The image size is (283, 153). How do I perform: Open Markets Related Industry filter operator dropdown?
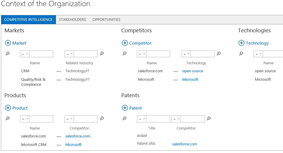click(x=69, y=54)
